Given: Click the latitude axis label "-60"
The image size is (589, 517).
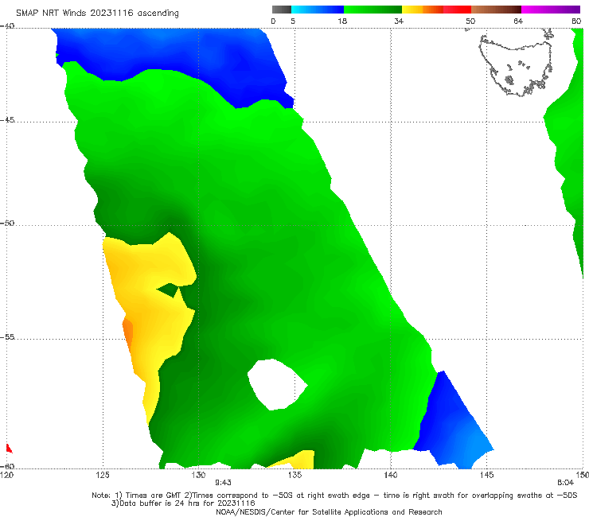Looking at the screenshot, I should tap(7, 466).
